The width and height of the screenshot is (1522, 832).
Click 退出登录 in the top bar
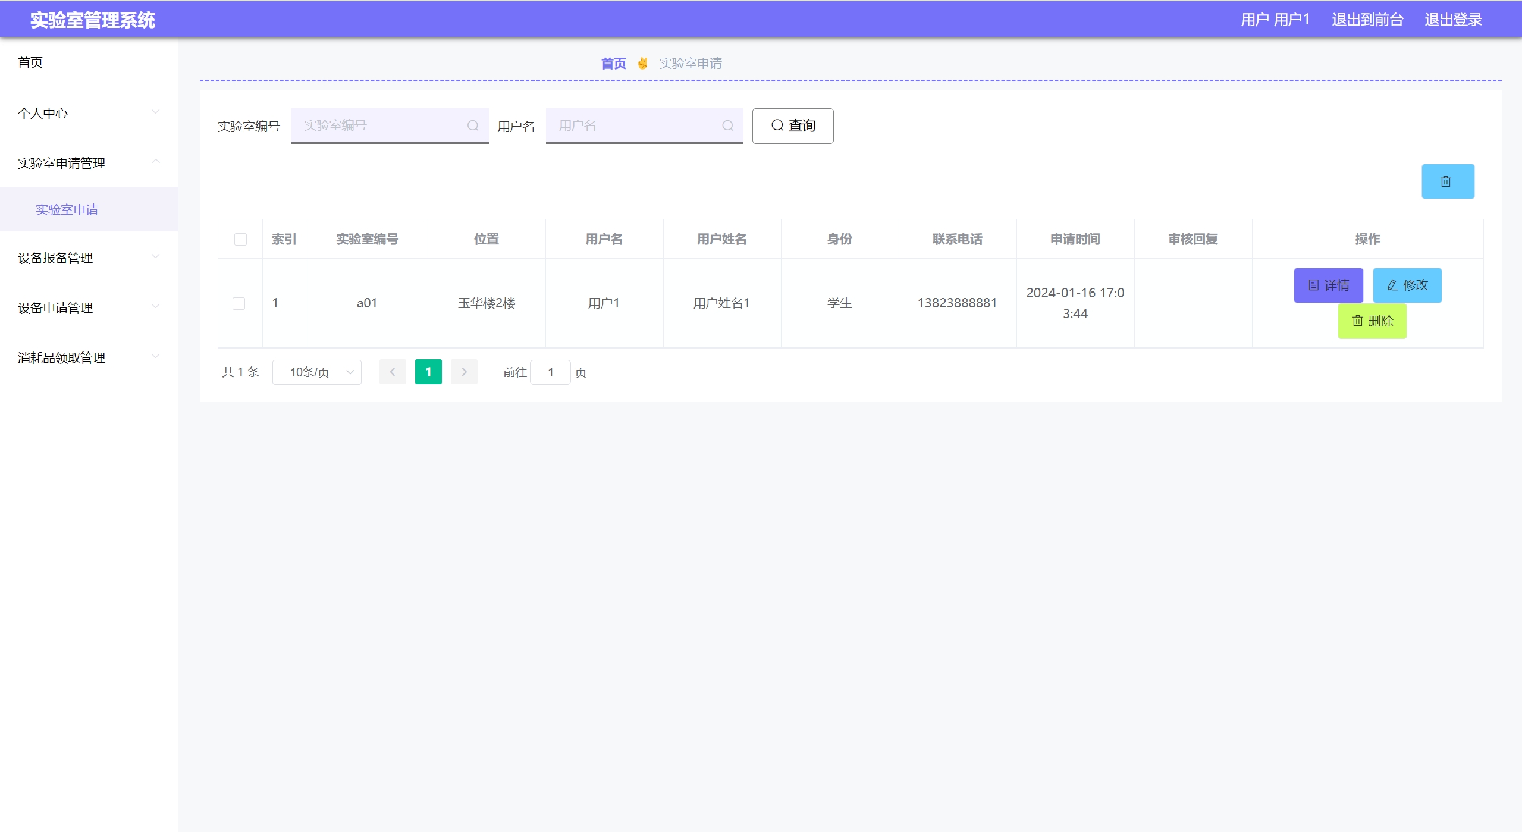1452,20
